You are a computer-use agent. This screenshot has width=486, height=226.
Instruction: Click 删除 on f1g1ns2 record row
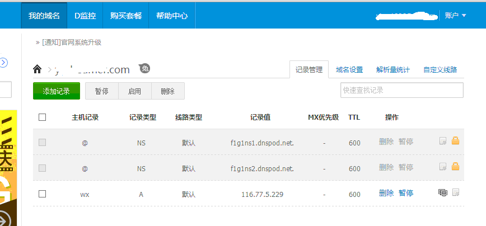pyautogui.click(x=386, y=167)
